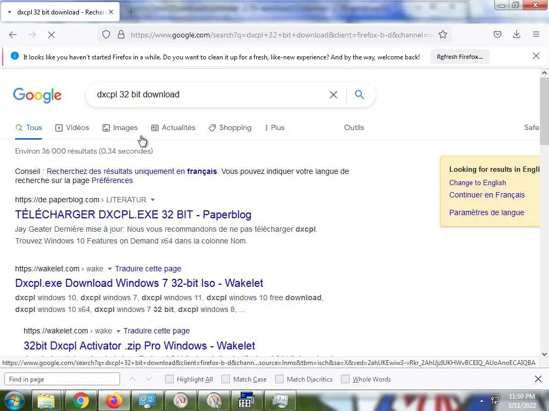Screen dimensions: 549x411
Task: Click the padlock site info icon
Action: (x=121, y=34)
